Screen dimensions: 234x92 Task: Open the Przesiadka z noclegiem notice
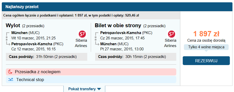91,72
